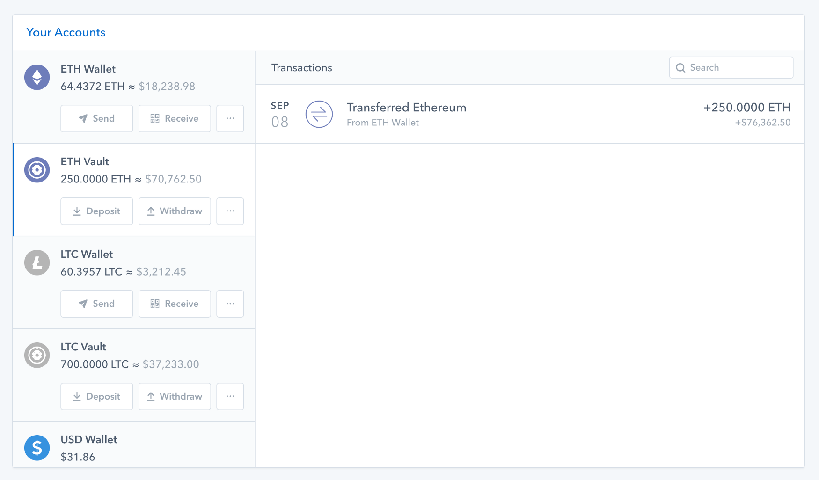Switch to the LTC Wallet account
The image size is (819, 480).
[133, 263]
